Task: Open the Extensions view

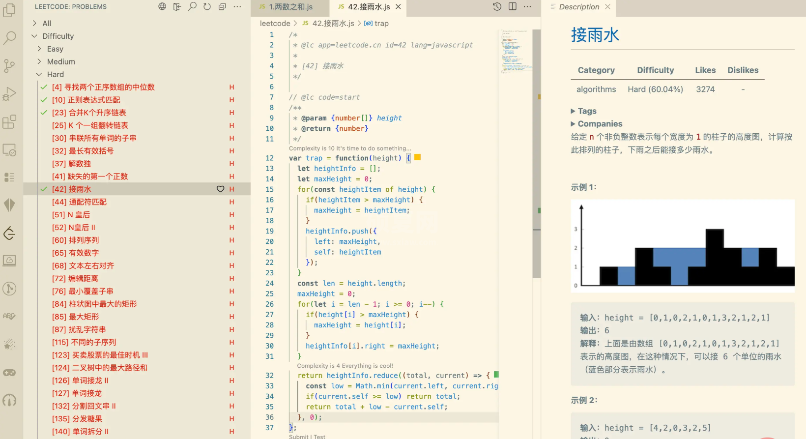Action: pos(9,121)
